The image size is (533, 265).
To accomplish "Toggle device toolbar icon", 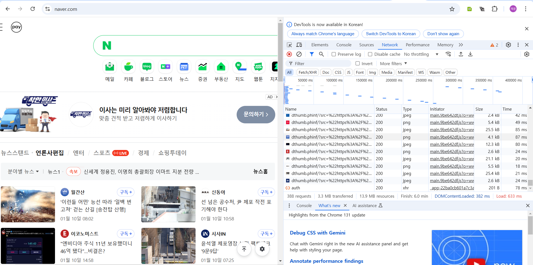I will 299,45.
